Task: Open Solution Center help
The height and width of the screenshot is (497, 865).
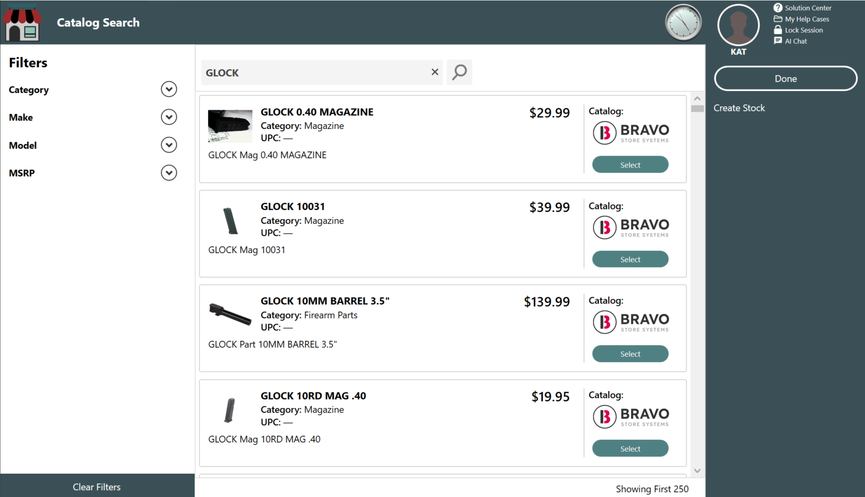Action: pyautogui.click(x=808, y=8)
